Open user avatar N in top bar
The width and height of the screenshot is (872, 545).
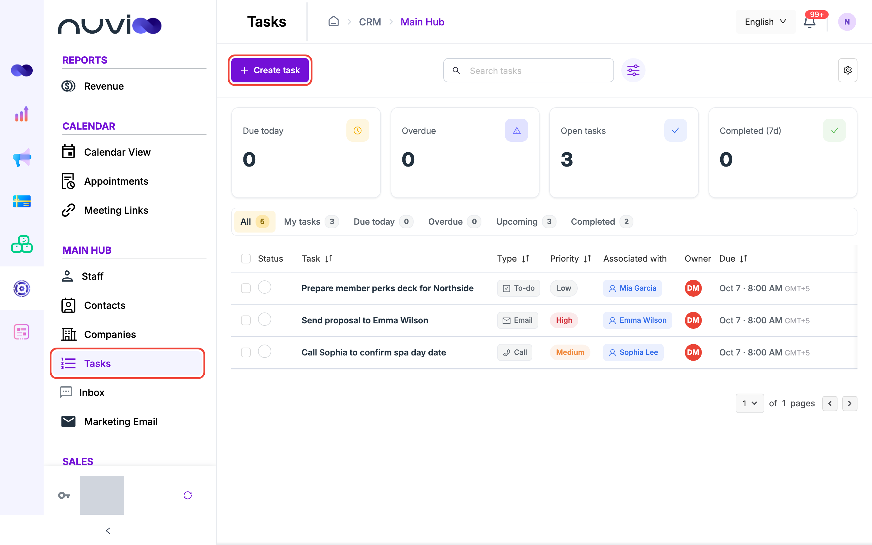click(x=847, y=21)
